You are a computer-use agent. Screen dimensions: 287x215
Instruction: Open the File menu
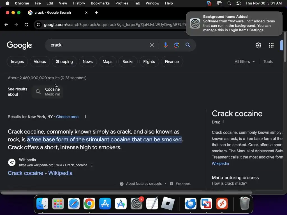[38, 3]
